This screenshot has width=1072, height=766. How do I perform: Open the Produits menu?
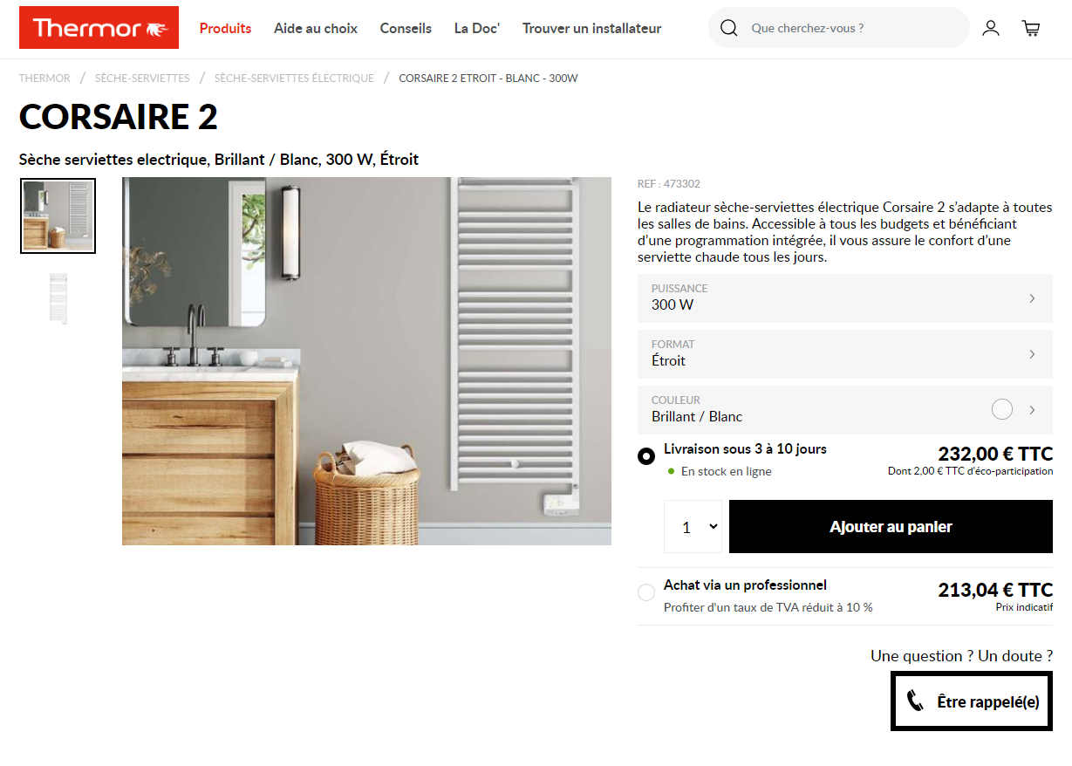pyautogui.click(x=225, y=28)
